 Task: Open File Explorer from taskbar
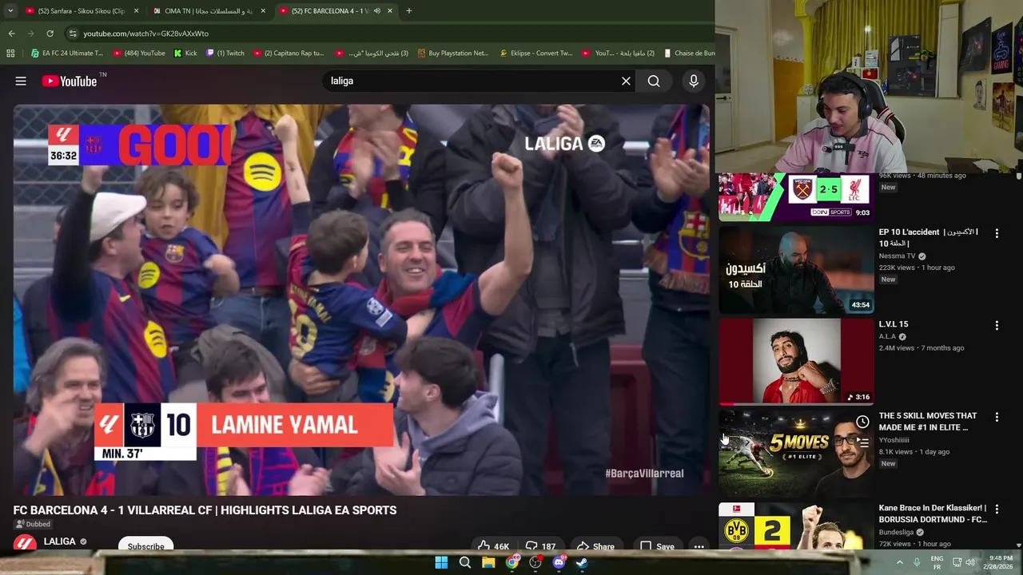pyautogui.click(x=488, y=562)
